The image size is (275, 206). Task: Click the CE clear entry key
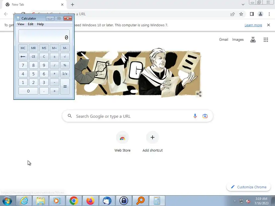pos(34,57)
